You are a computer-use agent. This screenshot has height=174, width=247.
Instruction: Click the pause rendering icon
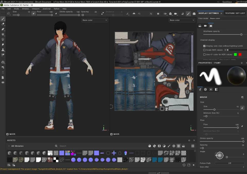(158, 14)
